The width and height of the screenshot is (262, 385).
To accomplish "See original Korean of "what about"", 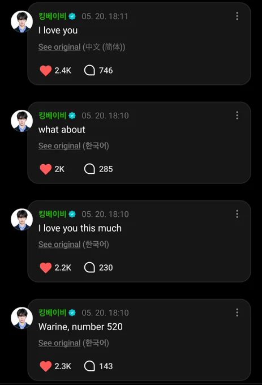I will [59, 146].
